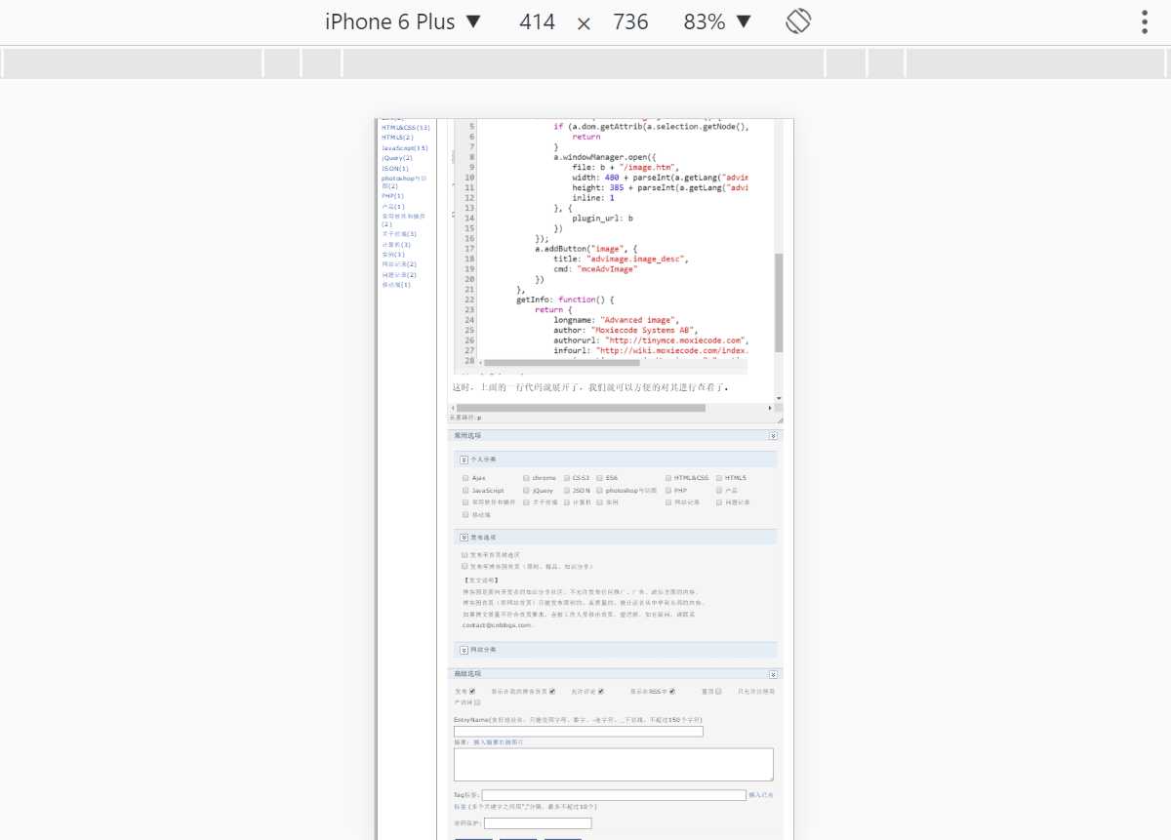
Task: Open the iPhone 6 Plus device dropdown
Action: click(404, 21)
